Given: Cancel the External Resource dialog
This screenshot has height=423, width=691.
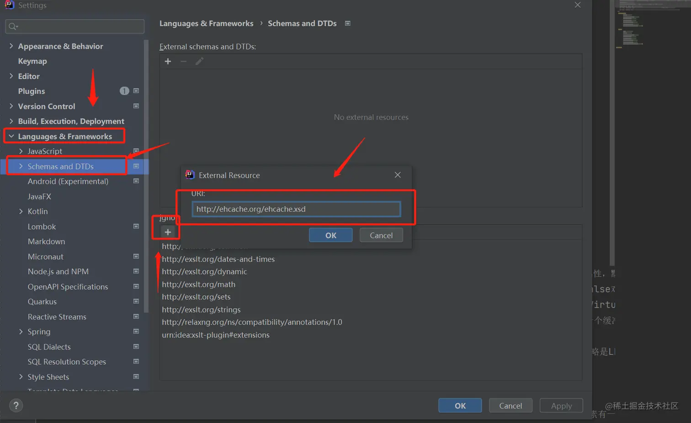Looking at the screenshot, I should (381, 235).
